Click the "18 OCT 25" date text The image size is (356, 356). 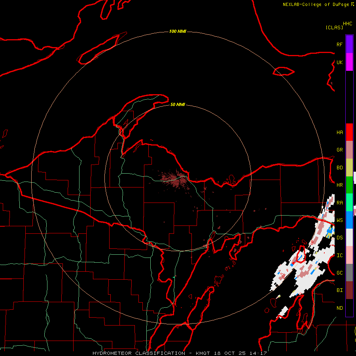(230, 353)
